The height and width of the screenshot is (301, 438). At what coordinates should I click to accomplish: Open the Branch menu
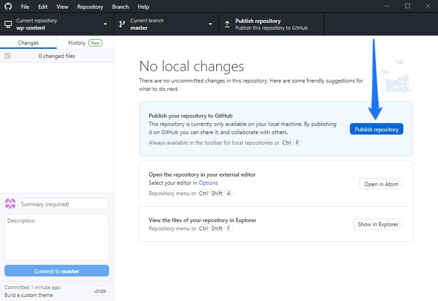click(120, 7)
